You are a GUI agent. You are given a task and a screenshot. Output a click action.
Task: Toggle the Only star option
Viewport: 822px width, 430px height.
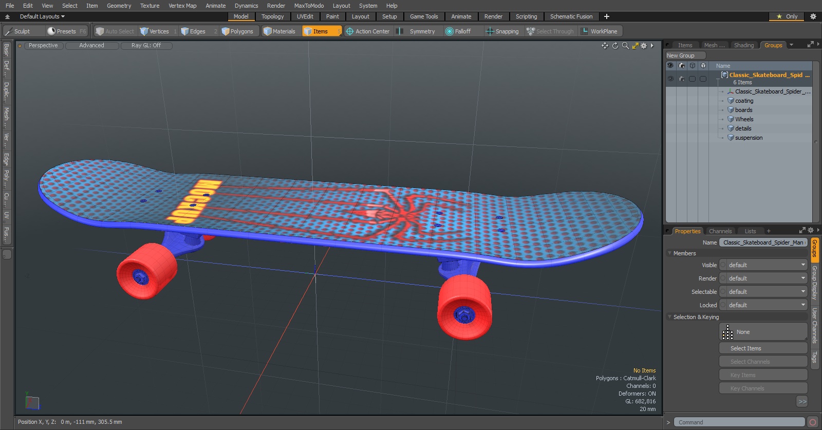[x=787, y=16]
